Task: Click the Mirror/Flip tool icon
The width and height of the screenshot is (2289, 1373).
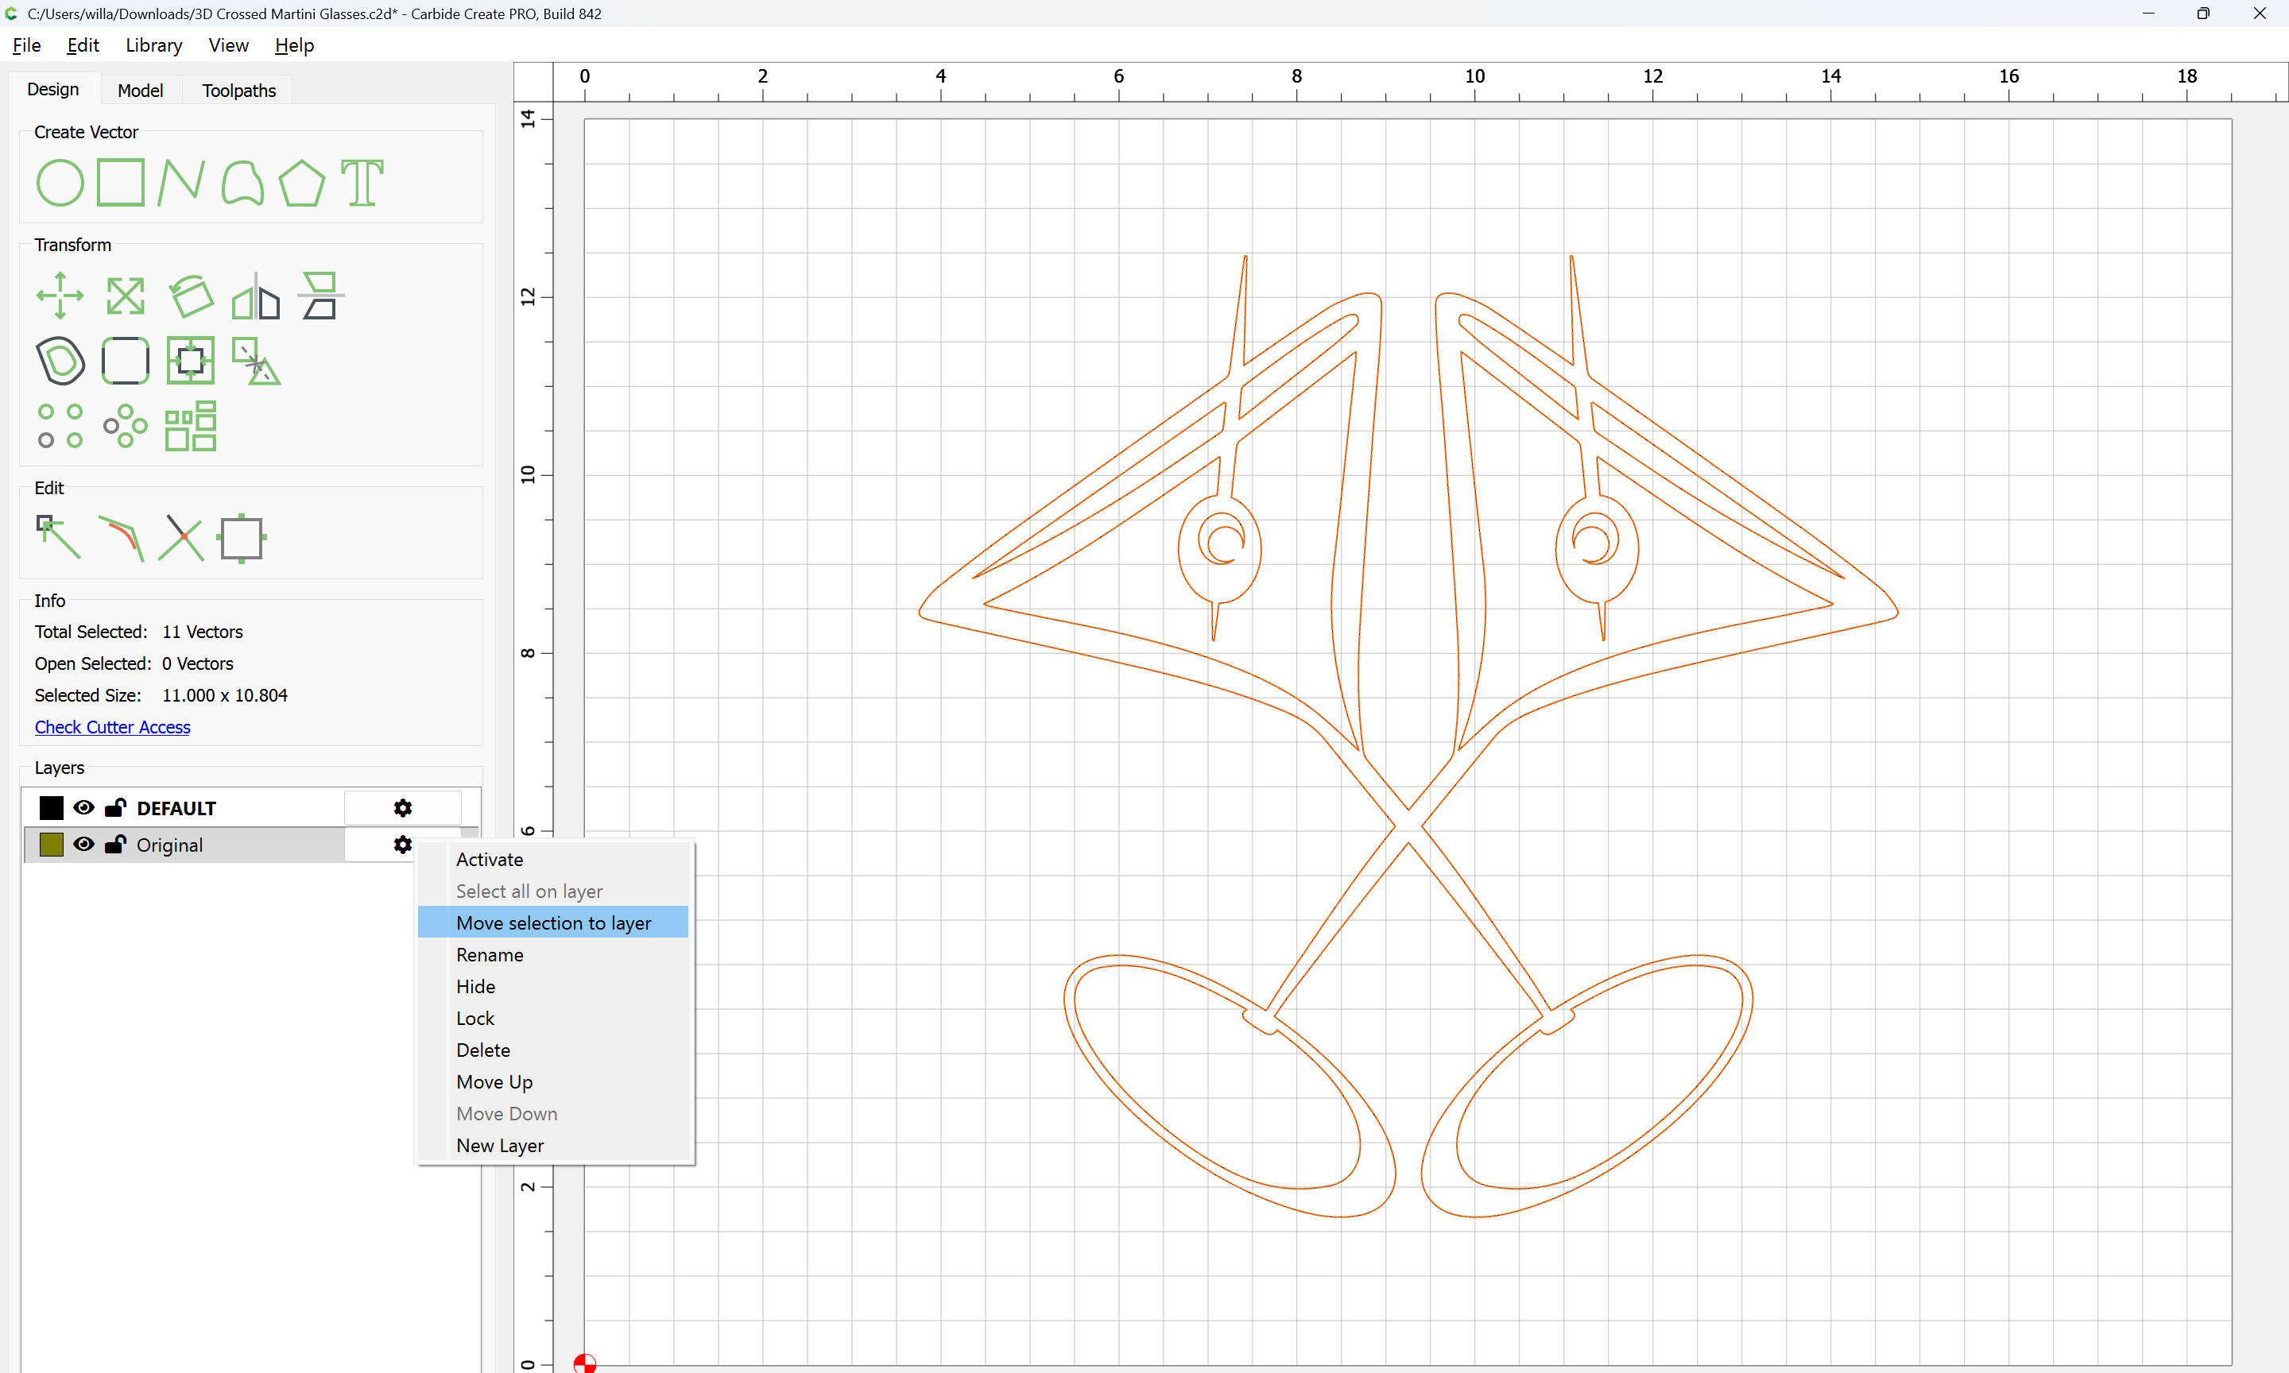Action: 255,296
